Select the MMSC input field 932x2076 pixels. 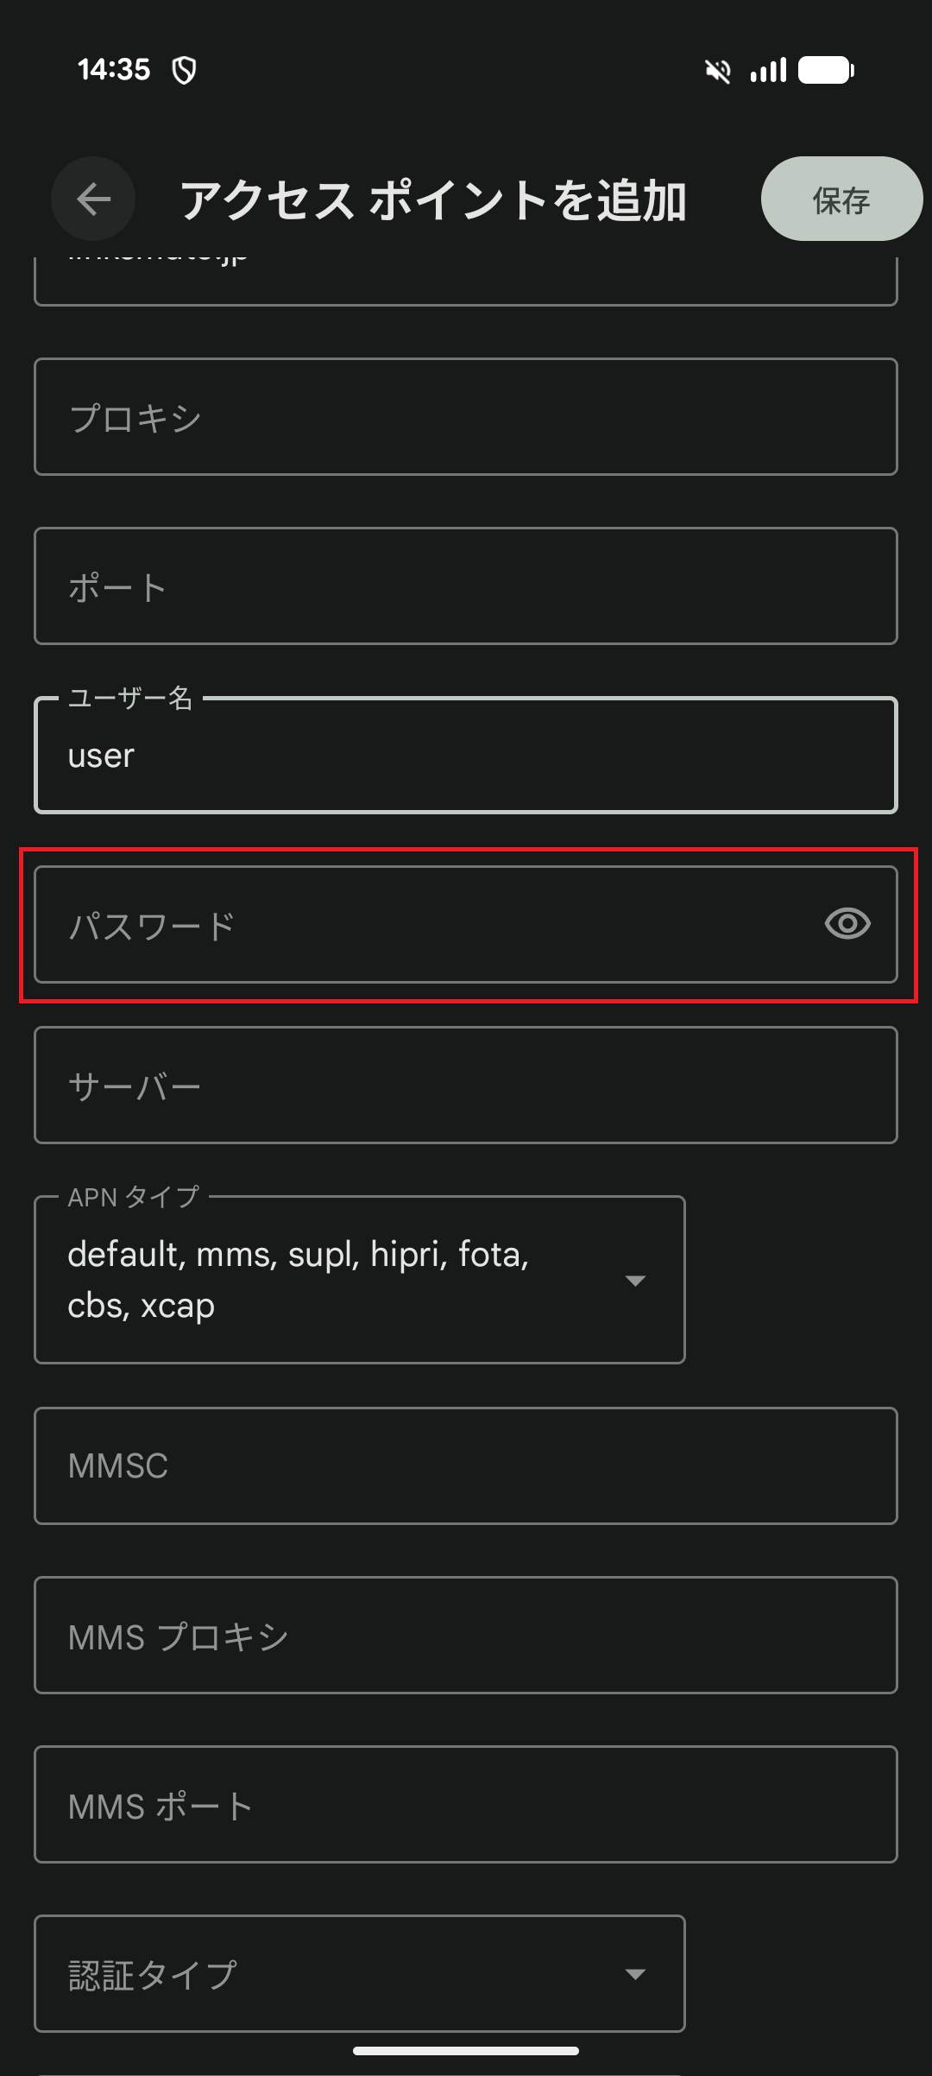[x=466, y=1465]
